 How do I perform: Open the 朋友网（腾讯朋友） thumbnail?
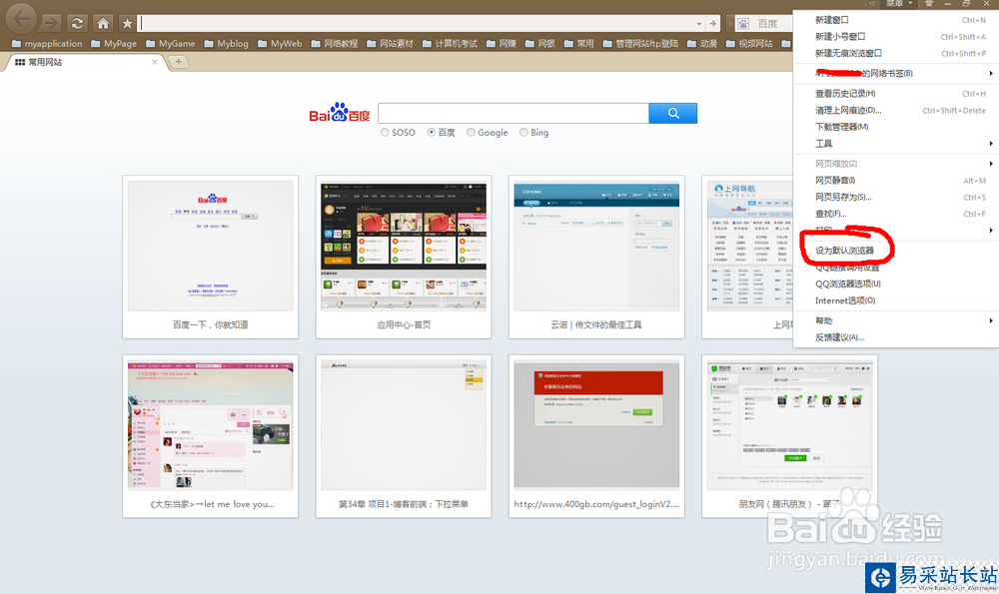(x=789, y=436)
